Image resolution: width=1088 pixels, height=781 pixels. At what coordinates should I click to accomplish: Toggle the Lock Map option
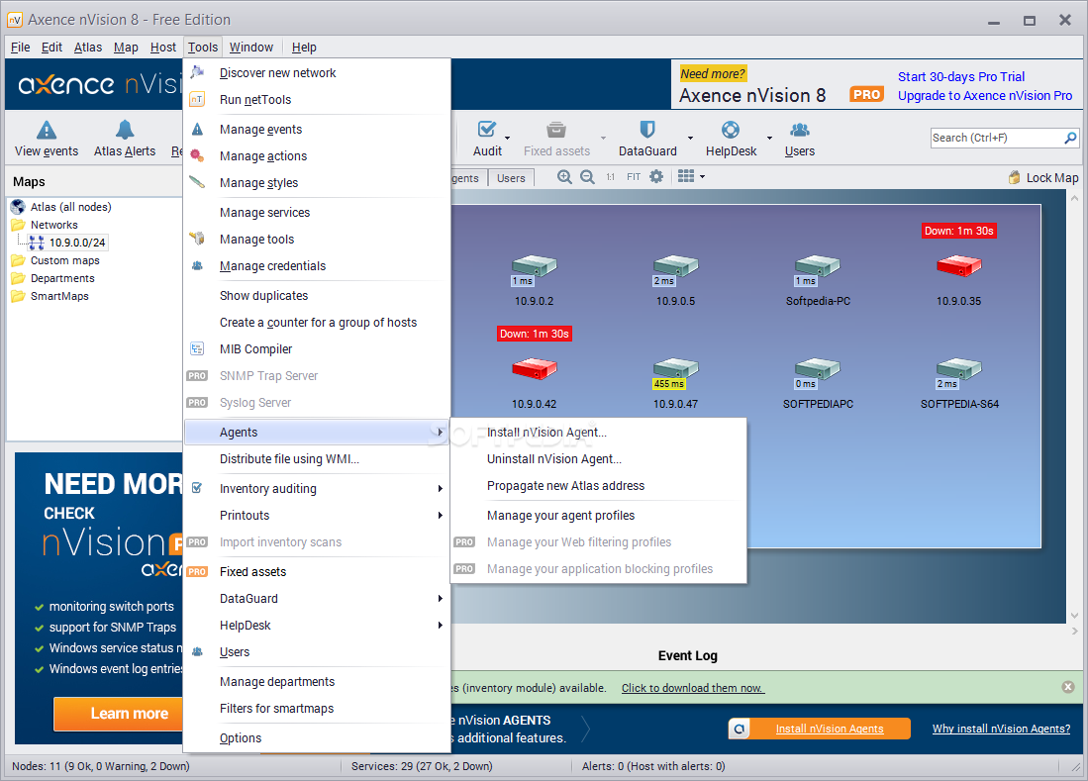(x=1043, y=177)
